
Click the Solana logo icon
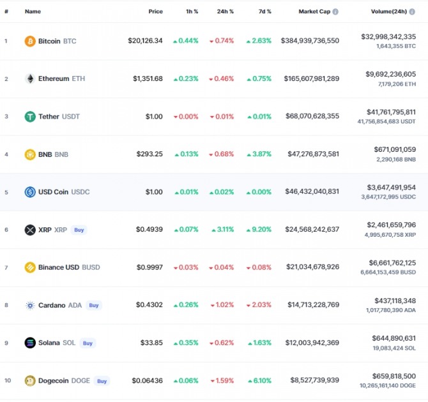click(x=30, y=343)
